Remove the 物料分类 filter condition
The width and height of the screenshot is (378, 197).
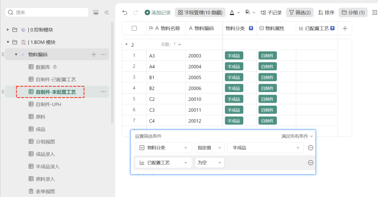310,148
